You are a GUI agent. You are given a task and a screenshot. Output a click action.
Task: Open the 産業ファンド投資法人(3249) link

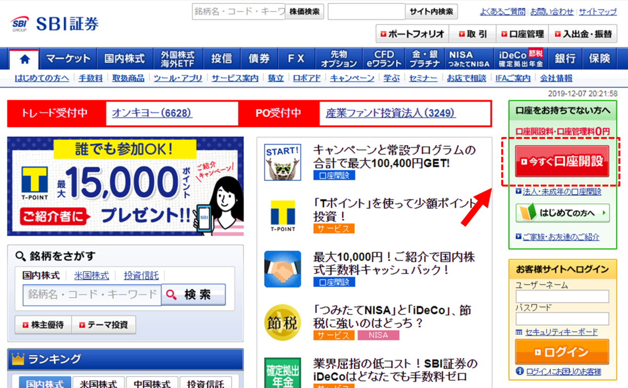(x=390, y=113)
